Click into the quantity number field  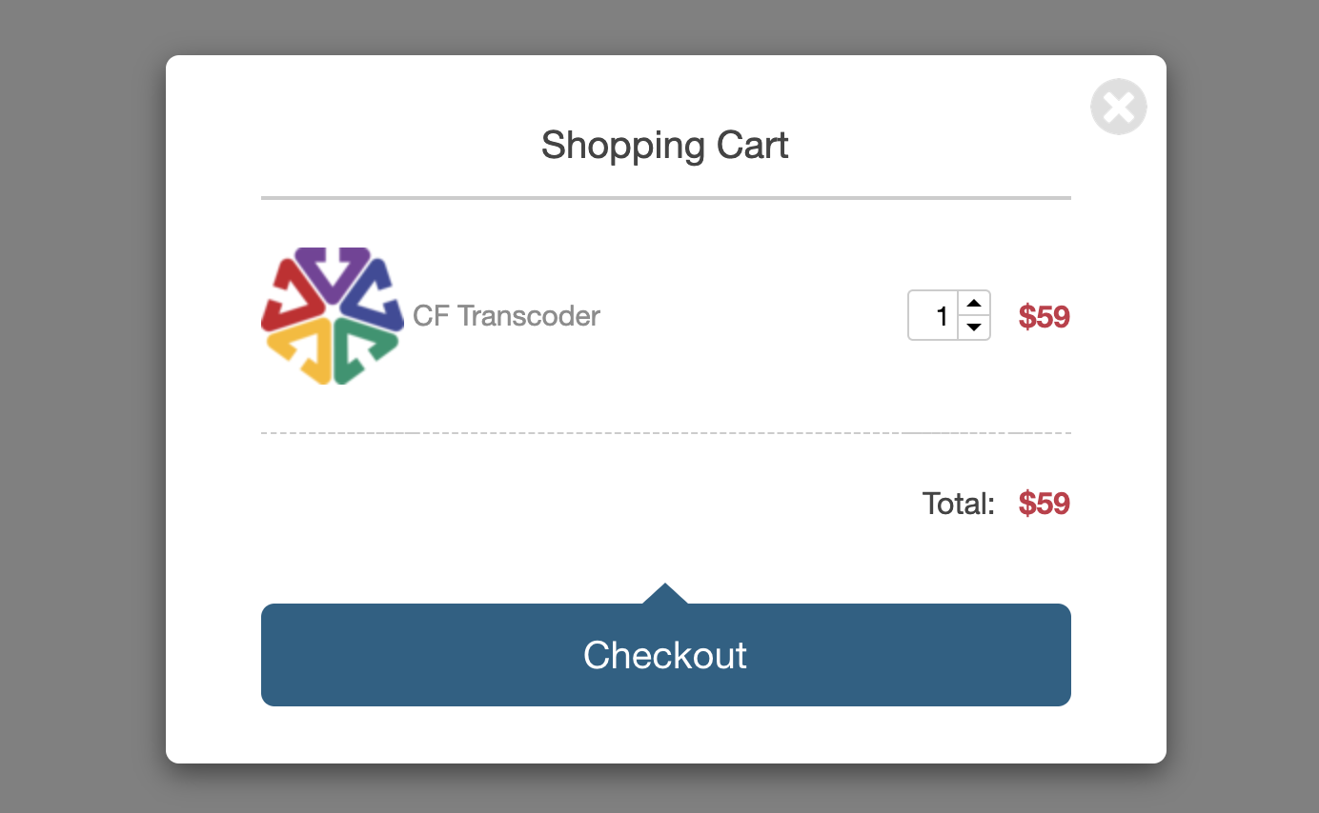(934, 316)
